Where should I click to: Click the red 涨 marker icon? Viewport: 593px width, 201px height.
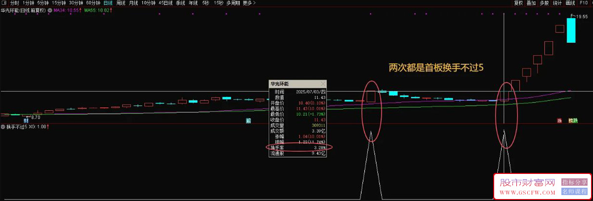[560, 120]
